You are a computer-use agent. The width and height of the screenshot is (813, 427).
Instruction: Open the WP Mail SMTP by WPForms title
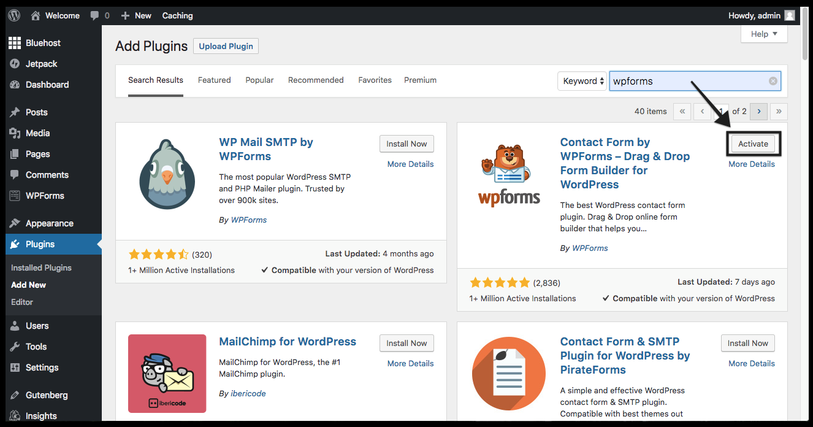pyautogui.click(x=266, y=149)
